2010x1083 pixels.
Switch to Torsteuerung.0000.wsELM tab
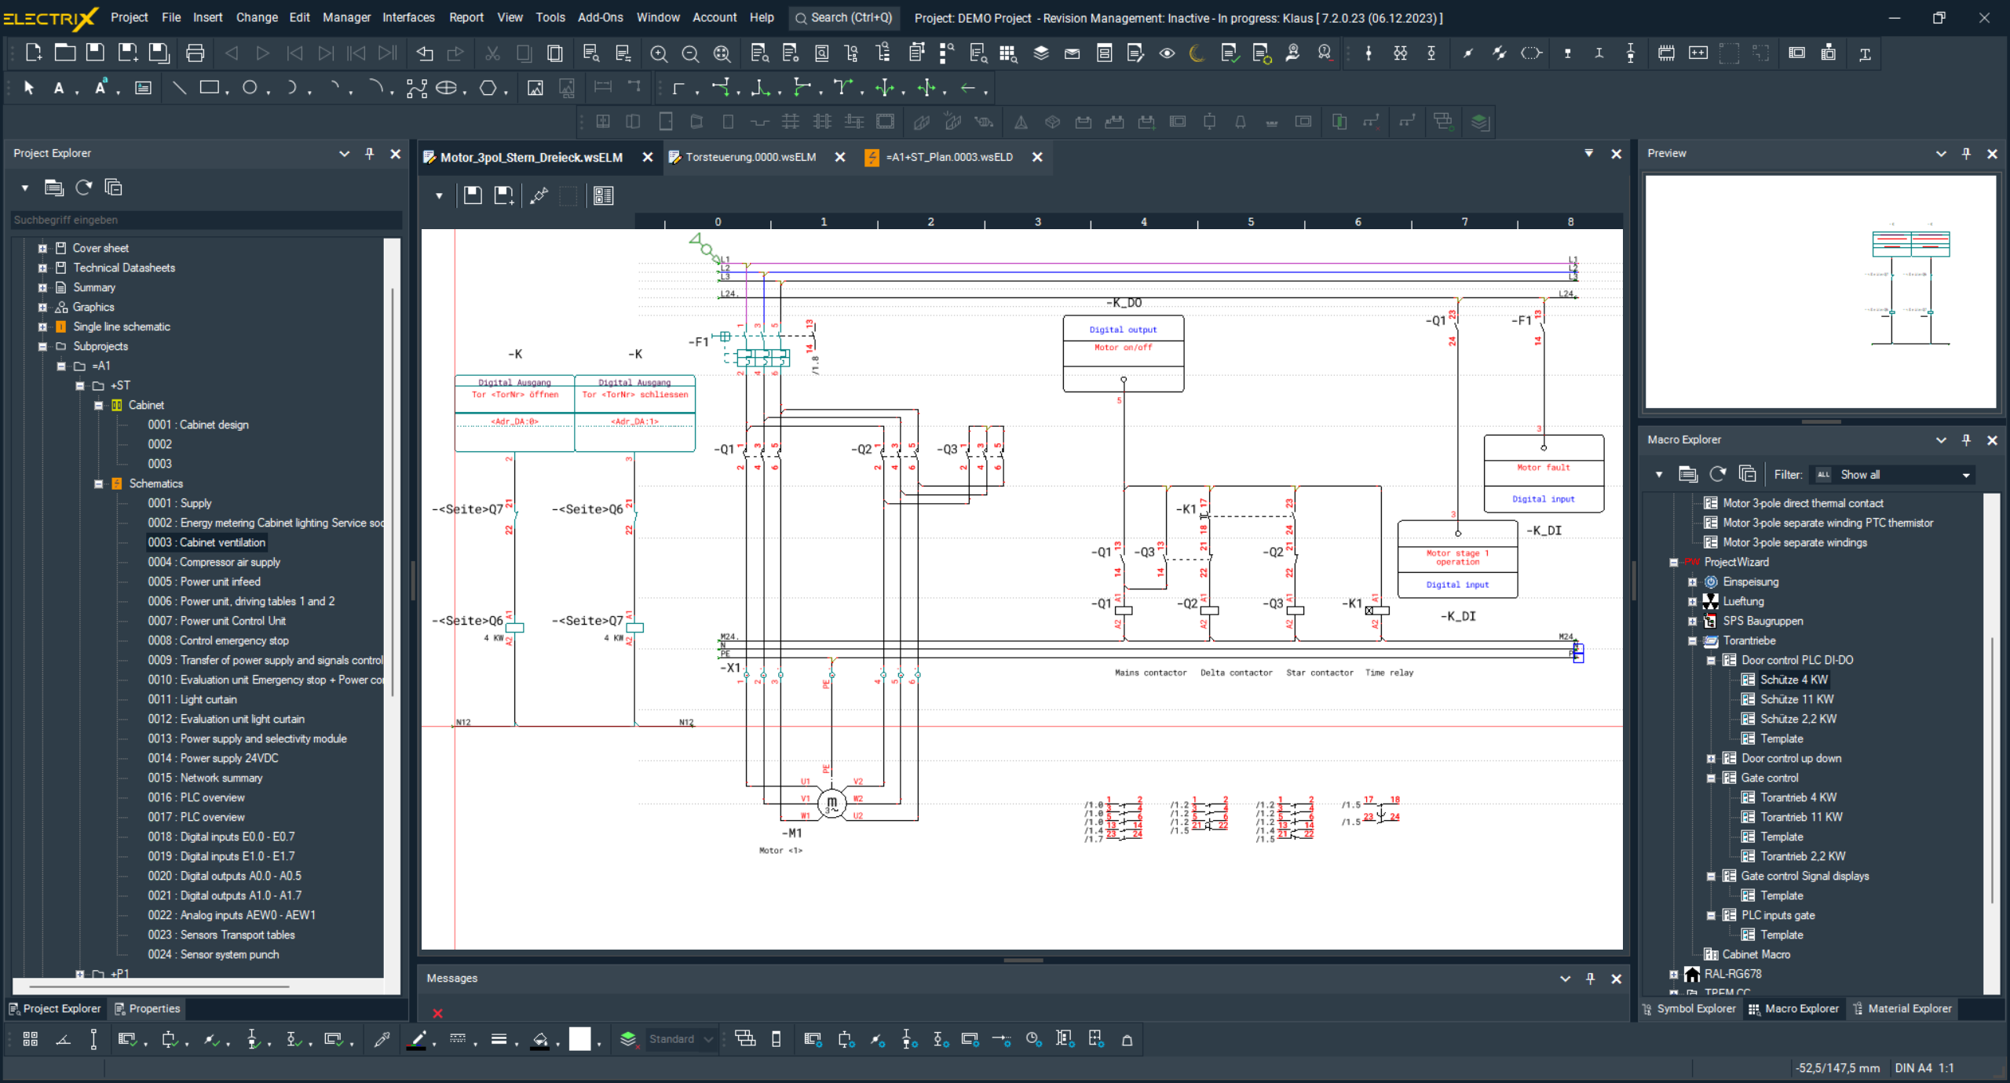pyautogui.click(x=751, y=157)
